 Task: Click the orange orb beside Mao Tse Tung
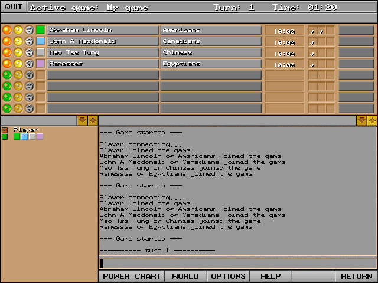pyautogui.click(x=6, y=52)
